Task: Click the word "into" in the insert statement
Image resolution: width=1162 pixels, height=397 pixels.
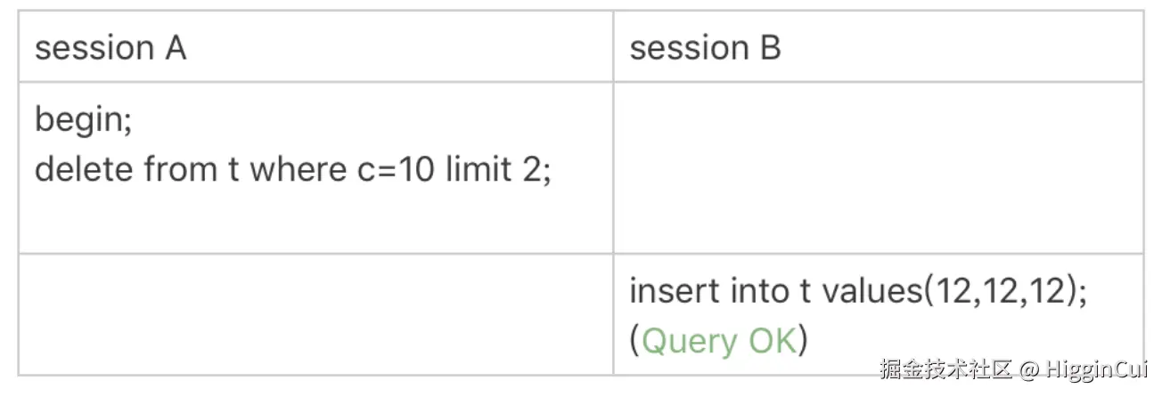Action: (x=756, y=292)
